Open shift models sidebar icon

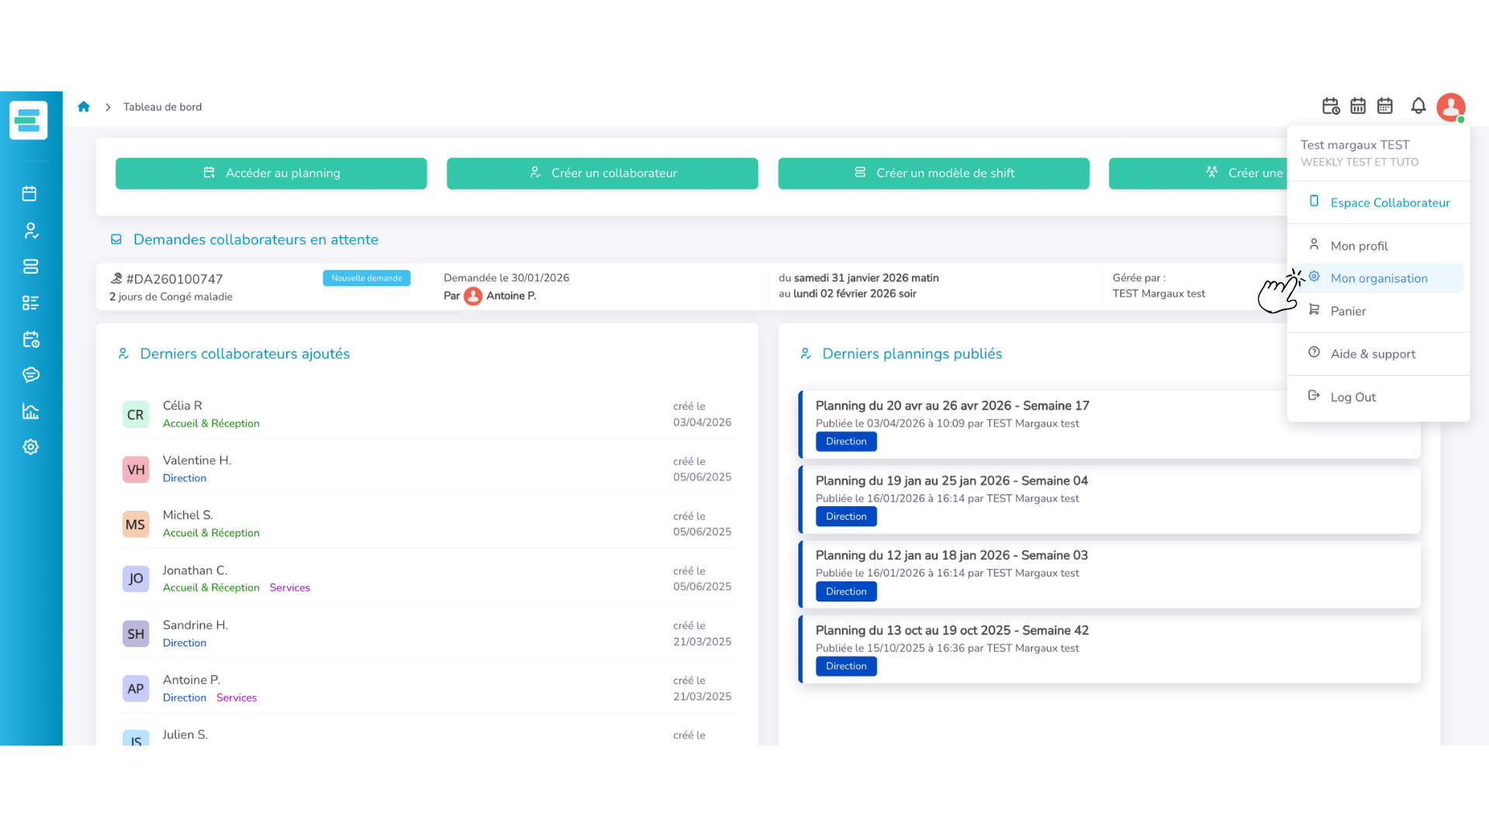point(30,267)
